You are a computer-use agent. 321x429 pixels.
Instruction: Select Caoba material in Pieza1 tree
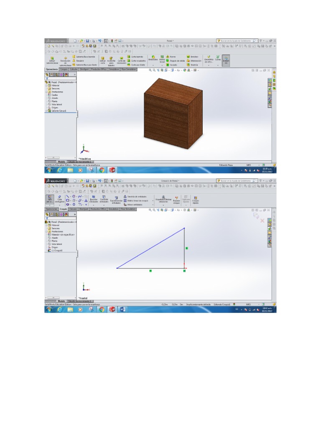tap(53, 95)
